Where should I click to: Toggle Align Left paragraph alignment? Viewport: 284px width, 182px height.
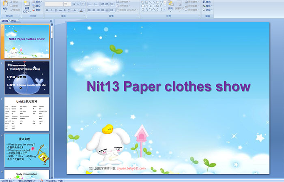point(90,10)
